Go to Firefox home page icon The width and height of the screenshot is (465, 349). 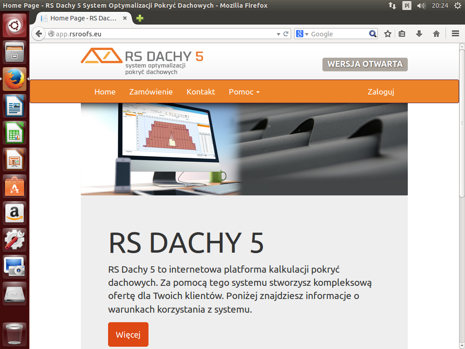pyautogui.click(x=436, y=34)
